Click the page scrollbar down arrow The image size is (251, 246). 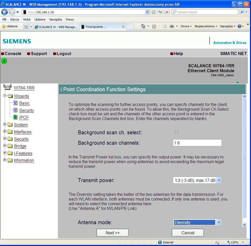244,225
